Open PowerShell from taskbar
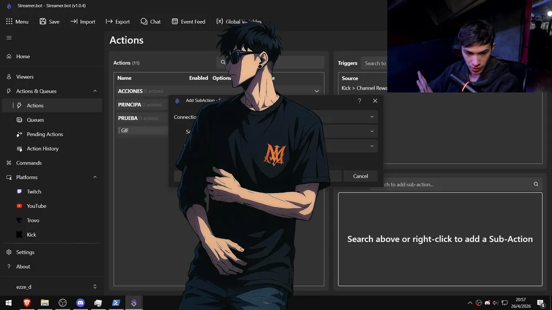Viewport: 552px width, 310px height. pos(116,303)
